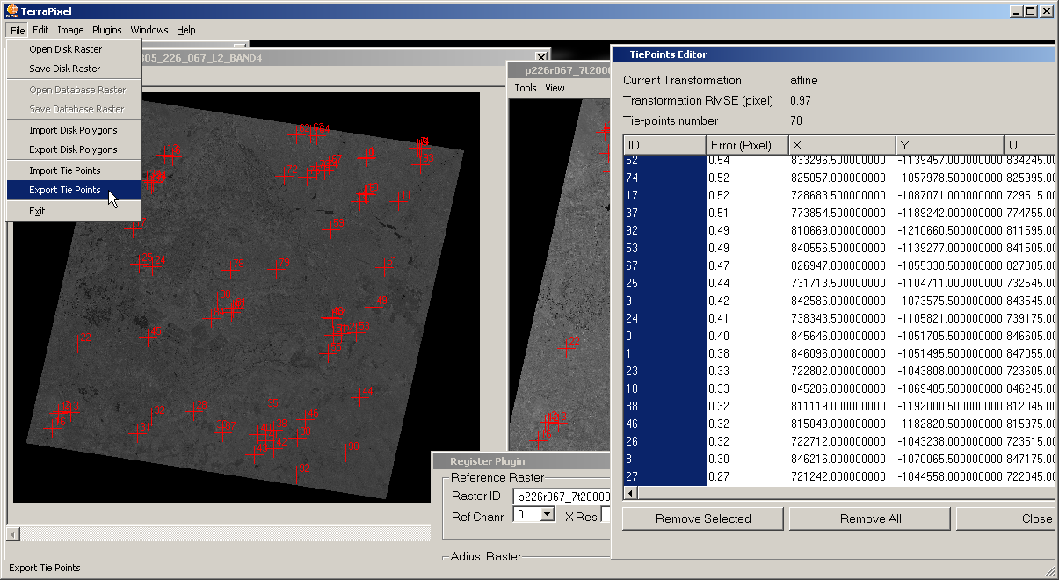
Task: Click left arrow of main window horizontal scrollbar
Action: pyautogui.click(x=12, y=534)
